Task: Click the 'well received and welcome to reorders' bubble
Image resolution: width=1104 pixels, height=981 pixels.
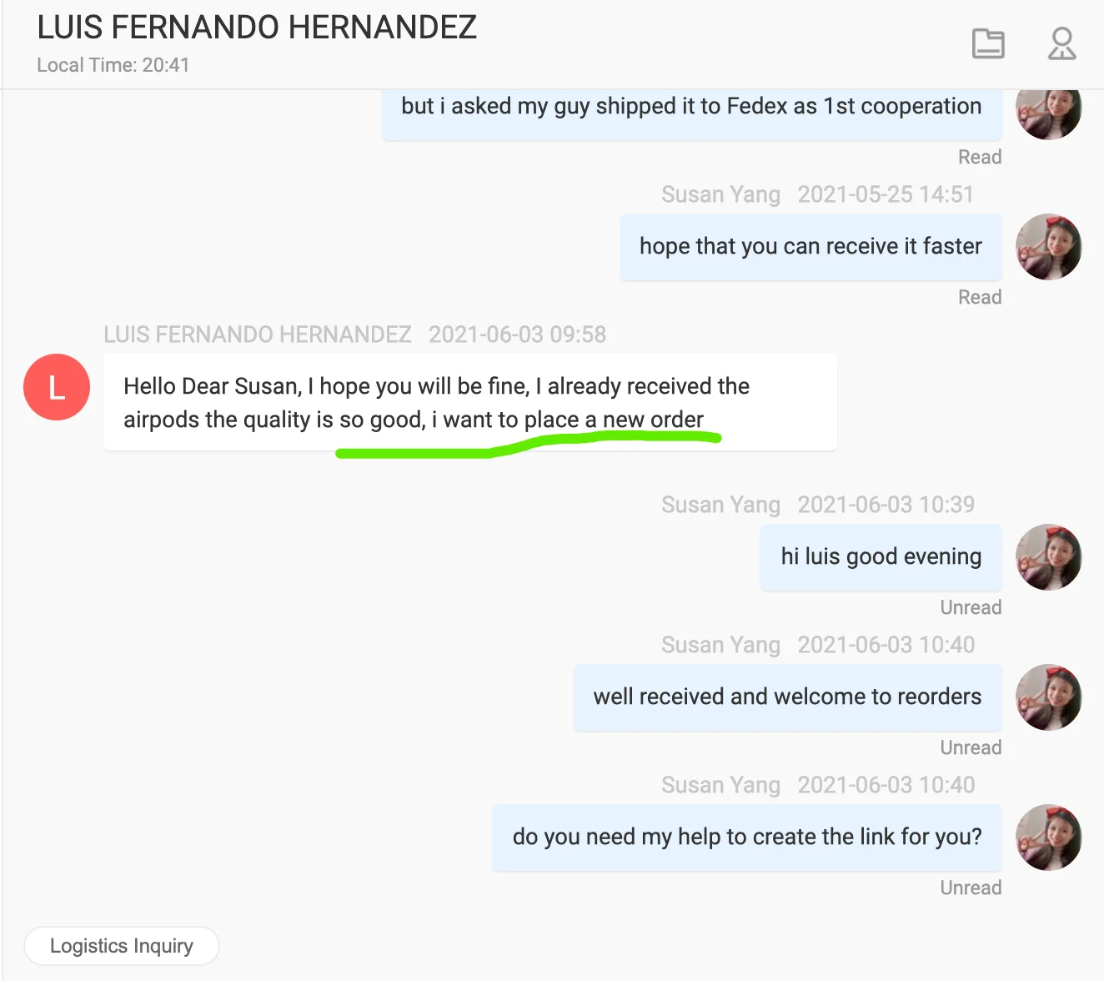Action: tap(787, 697)
